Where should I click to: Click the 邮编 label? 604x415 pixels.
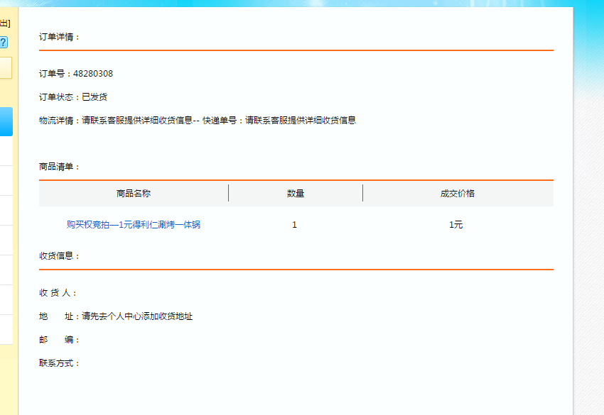(59, 340)
